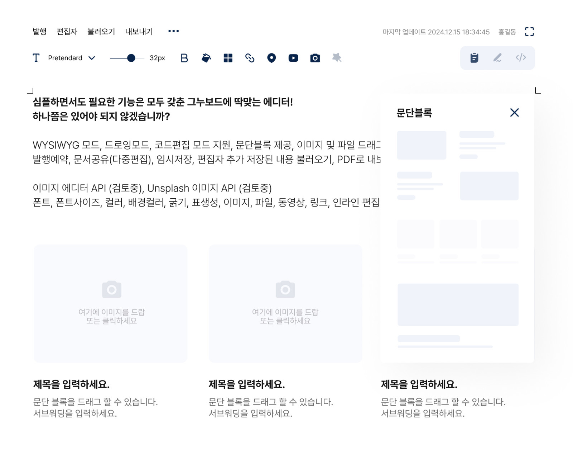The width and height of the screenshot is (573, 454).
Task: Open the 불러오기 menu
Action: tap(101, 32)
